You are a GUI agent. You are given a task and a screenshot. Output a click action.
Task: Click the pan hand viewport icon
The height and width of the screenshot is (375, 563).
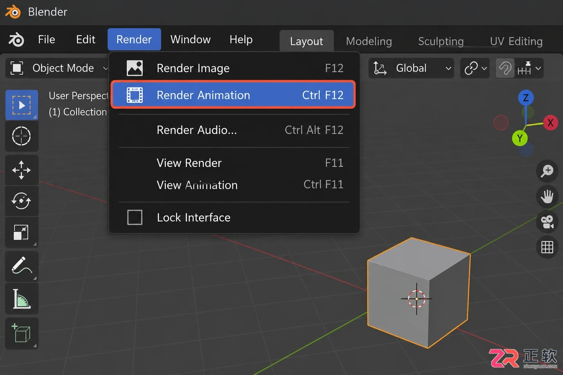(x=547, y=196)
